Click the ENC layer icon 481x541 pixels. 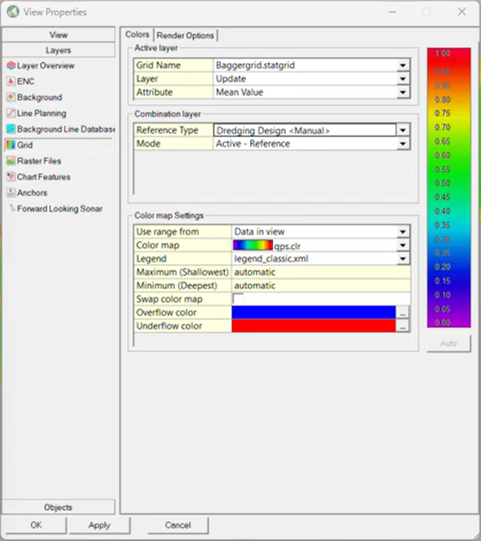11,81
